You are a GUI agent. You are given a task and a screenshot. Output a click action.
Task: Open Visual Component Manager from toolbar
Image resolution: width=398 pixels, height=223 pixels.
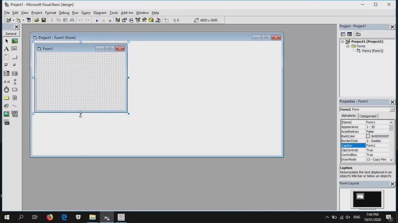coord(158,20)
